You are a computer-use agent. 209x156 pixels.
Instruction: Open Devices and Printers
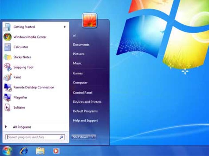coord(87,102)
